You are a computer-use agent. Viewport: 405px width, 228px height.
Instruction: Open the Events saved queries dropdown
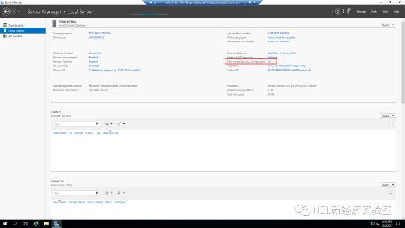click(x=121, y=124)
